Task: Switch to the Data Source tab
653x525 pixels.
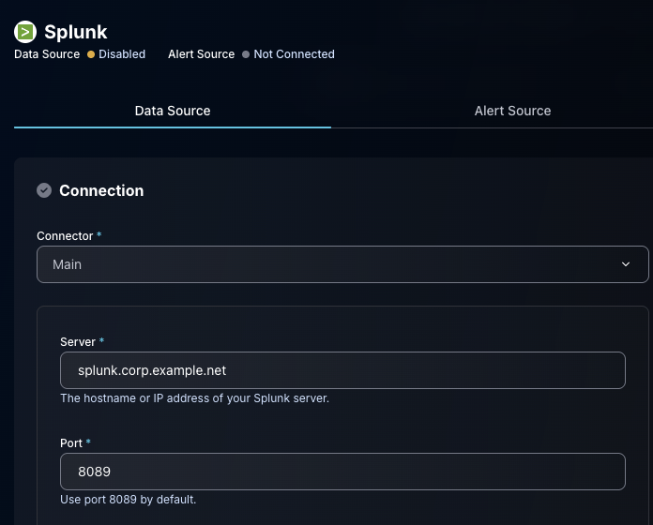Action: (x=173, y=111)
